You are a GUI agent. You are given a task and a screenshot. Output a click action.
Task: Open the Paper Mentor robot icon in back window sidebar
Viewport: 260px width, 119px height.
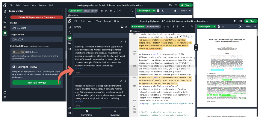[x=5, y=33]
